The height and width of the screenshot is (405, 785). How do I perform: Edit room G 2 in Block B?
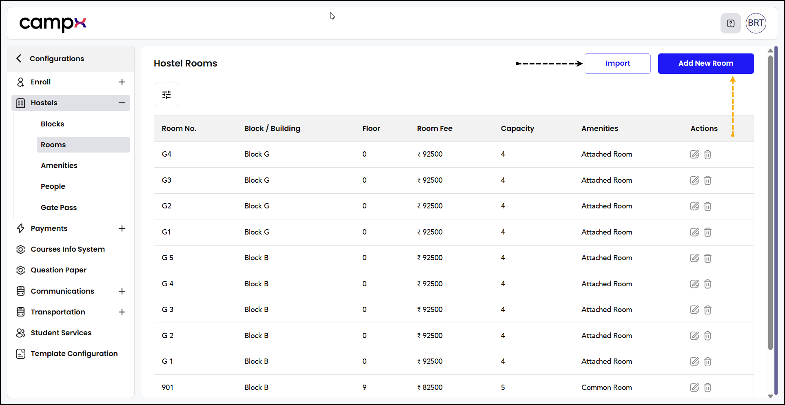(x=694, y=336)
